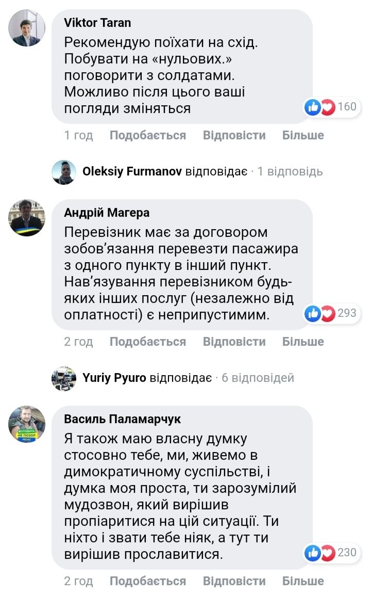
Task: Open Більше menu under Василь Паламарчук's comment
Action: point(303,581)
